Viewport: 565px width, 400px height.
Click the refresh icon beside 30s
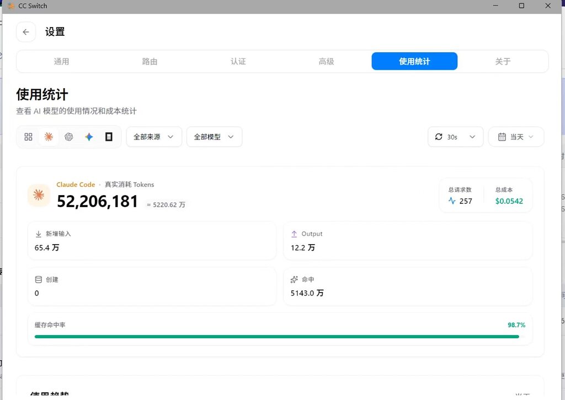click(439, 137)
